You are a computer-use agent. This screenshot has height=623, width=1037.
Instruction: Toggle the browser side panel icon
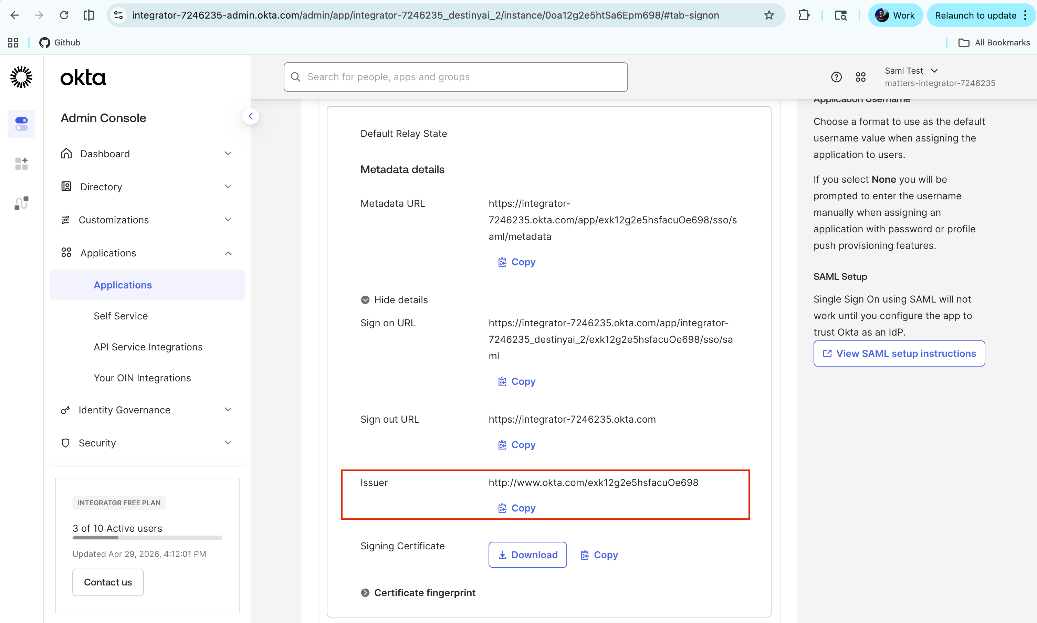coord(88,15)
